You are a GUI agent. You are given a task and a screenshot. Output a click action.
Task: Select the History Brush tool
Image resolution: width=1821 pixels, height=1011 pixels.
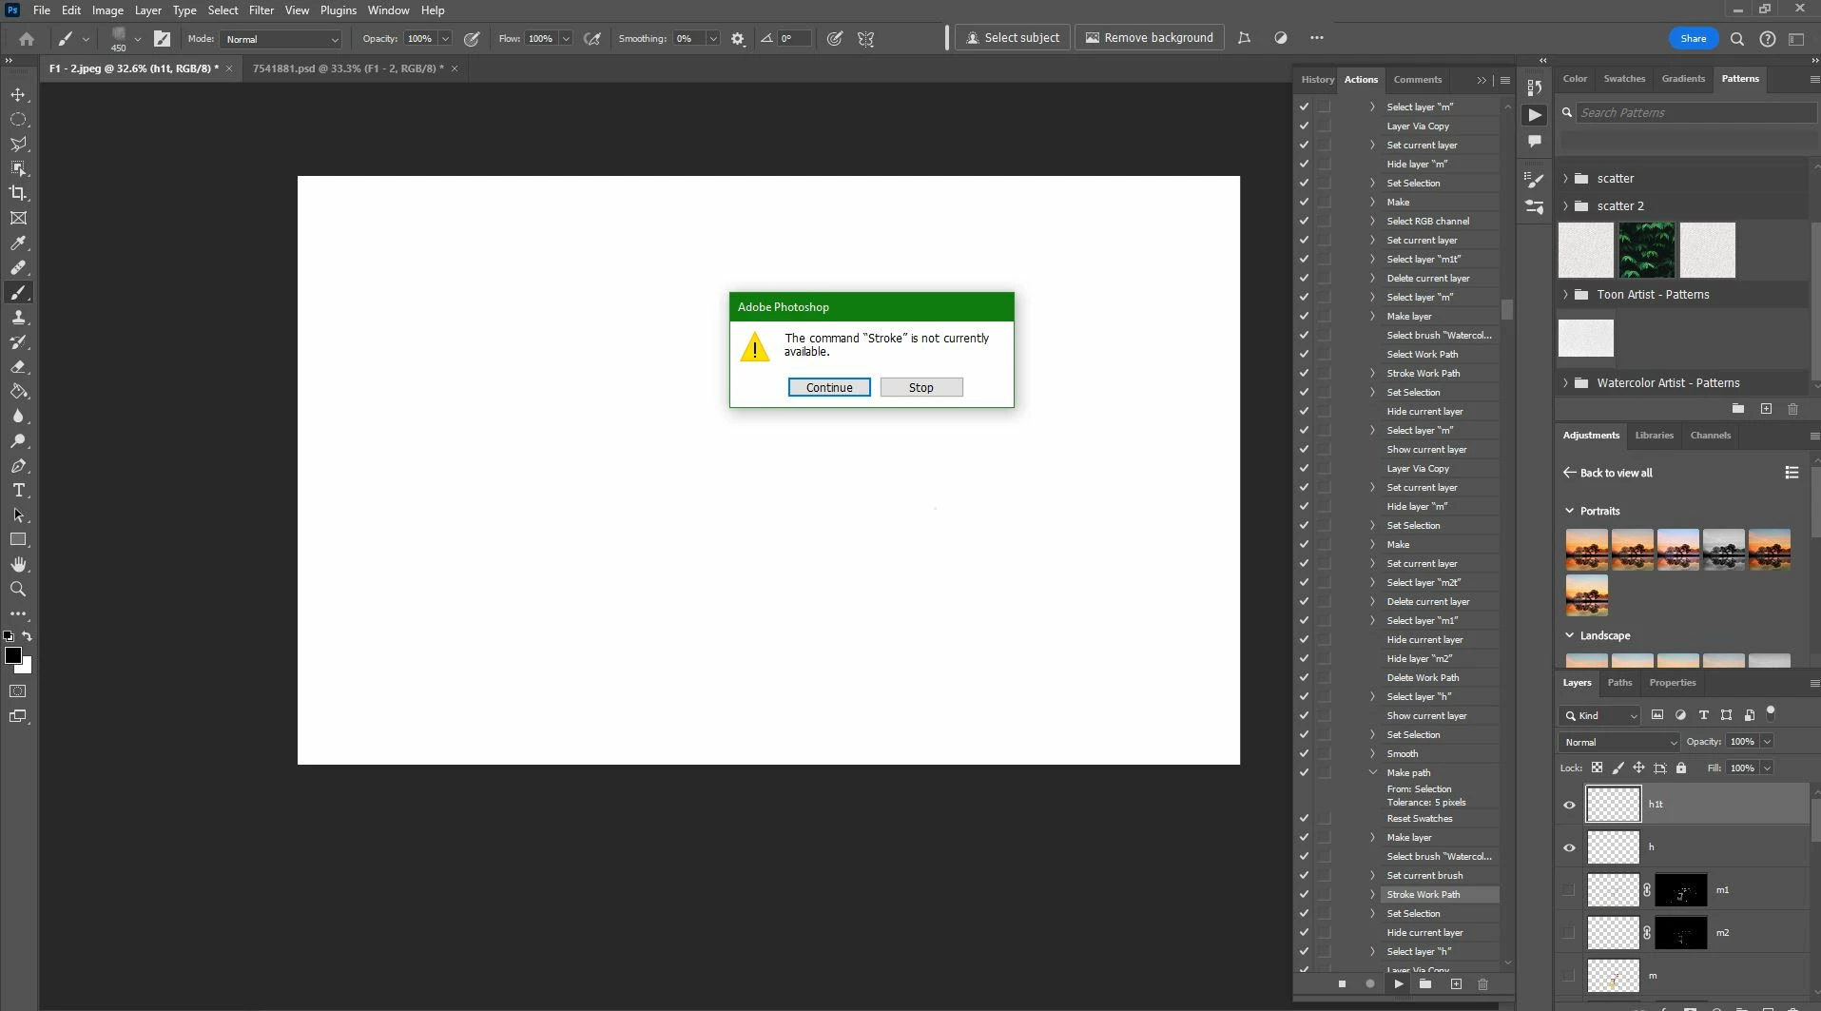tap(18, 342)
